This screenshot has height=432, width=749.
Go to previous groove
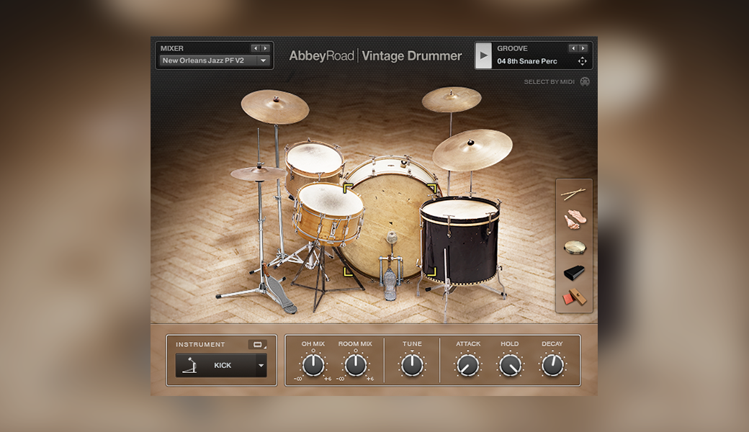coord(573,48)
